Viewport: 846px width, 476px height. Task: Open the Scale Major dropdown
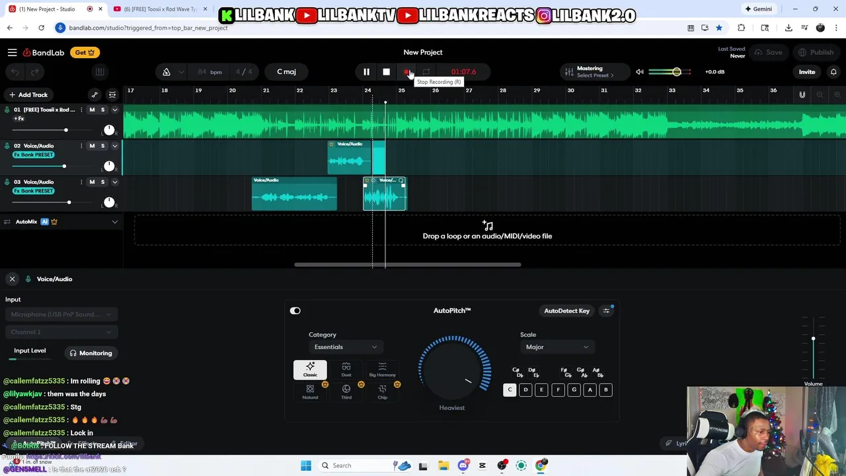pos(557,347)
